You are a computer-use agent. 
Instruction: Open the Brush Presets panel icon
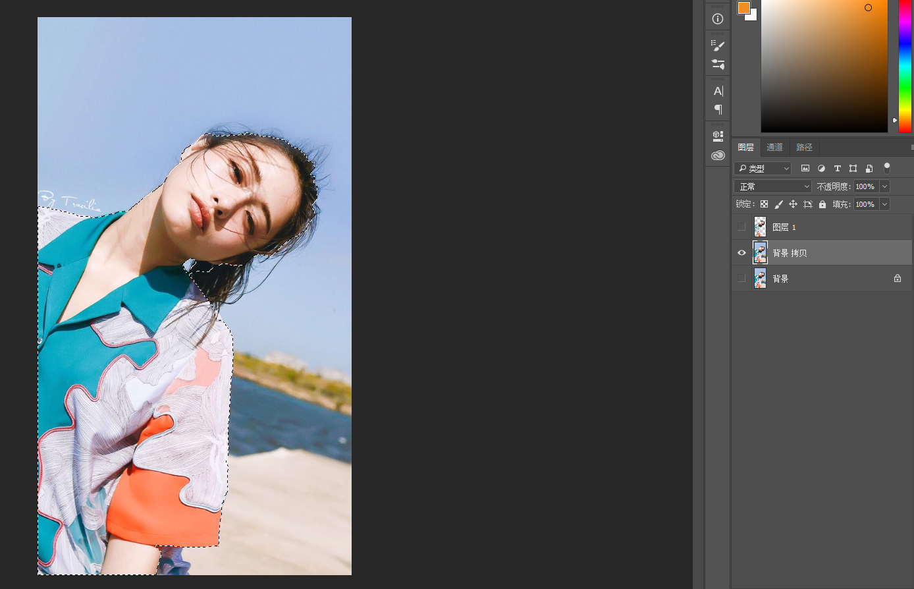[718, 45]
